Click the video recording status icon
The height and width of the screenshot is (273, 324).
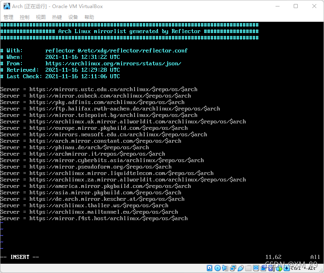coord(263,268)
